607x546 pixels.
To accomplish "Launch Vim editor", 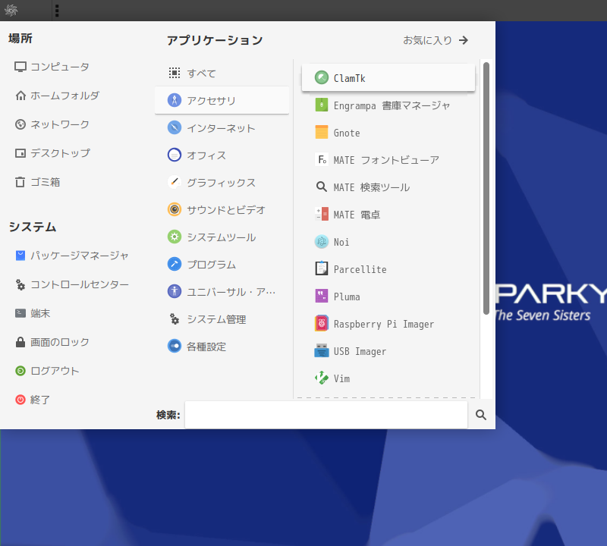I will pyautogui.click(x=388, y=378).
